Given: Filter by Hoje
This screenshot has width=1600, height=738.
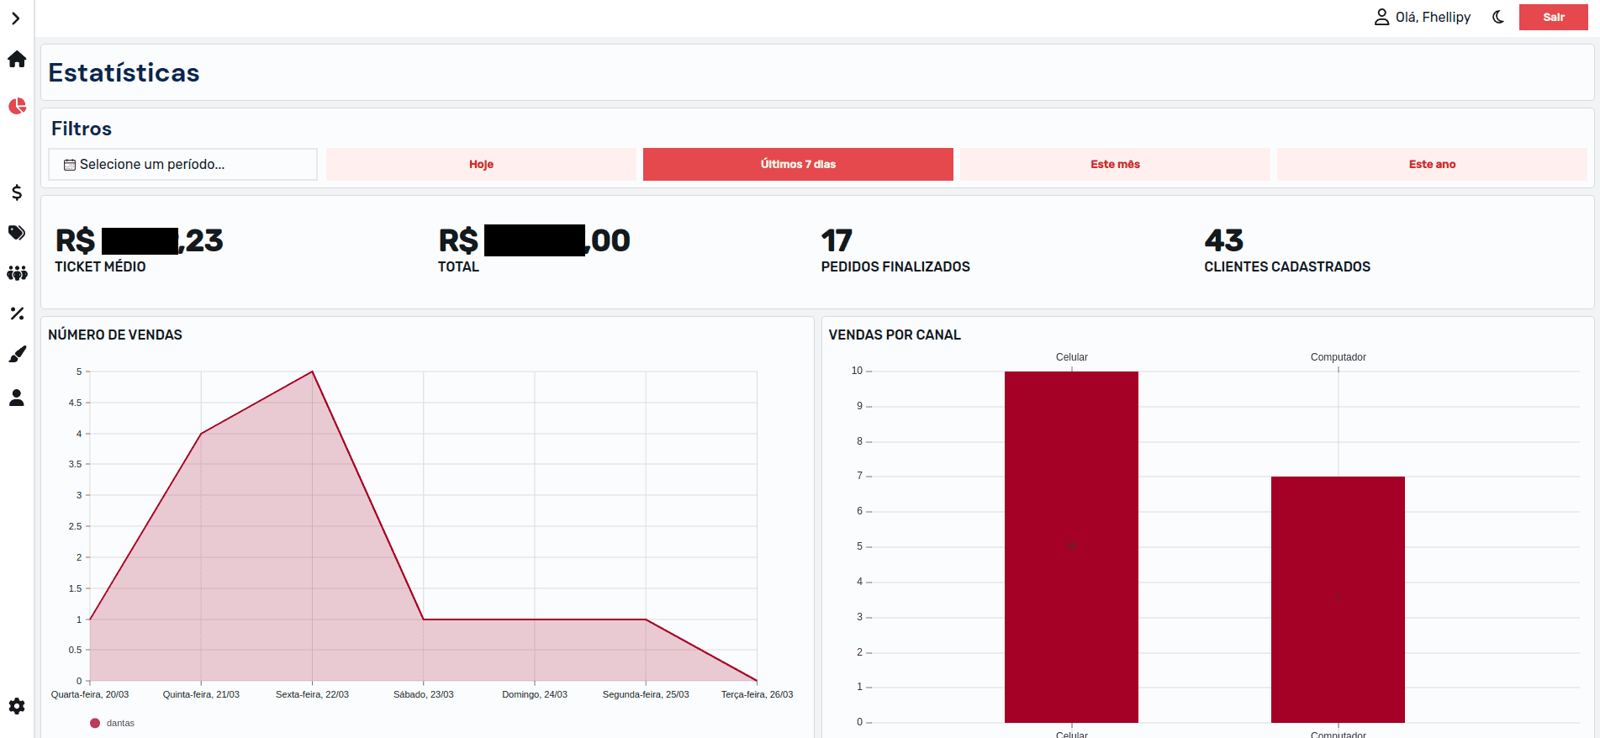Looking at the screenshot, I should [x=481, y=164].
